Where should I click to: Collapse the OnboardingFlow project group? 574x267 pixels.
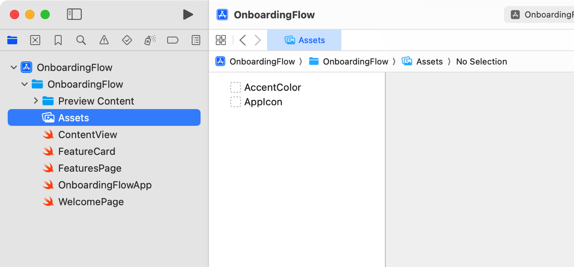(14, 67)
